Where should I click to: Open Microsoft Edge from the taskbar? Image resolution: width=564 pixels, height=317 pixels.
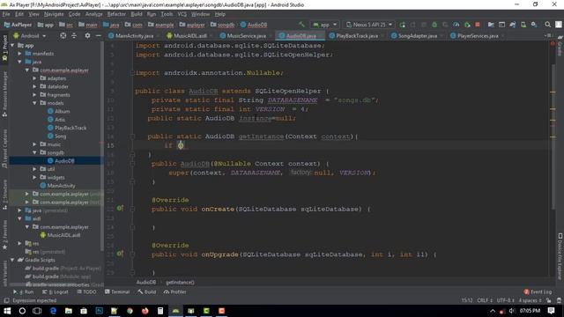coord(53,311)
